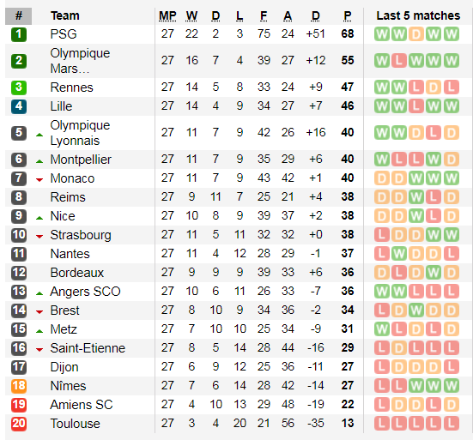
Task: Click the red down arrow beside Saint-Etienne
Action: (39, 350)
